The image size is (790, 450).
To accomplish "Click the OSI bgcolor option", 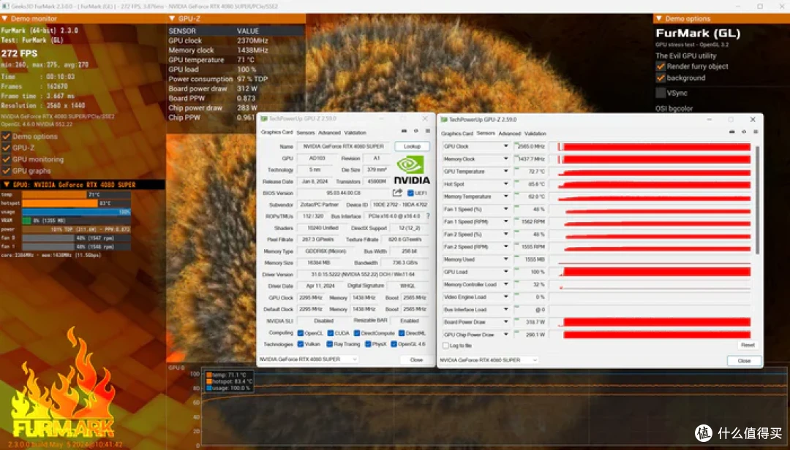I will tap(674, 109).
